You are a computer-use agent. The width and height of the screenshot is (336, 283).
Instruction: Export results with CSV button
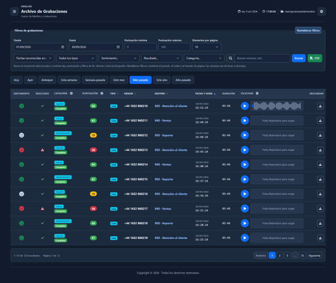[315, 58]
